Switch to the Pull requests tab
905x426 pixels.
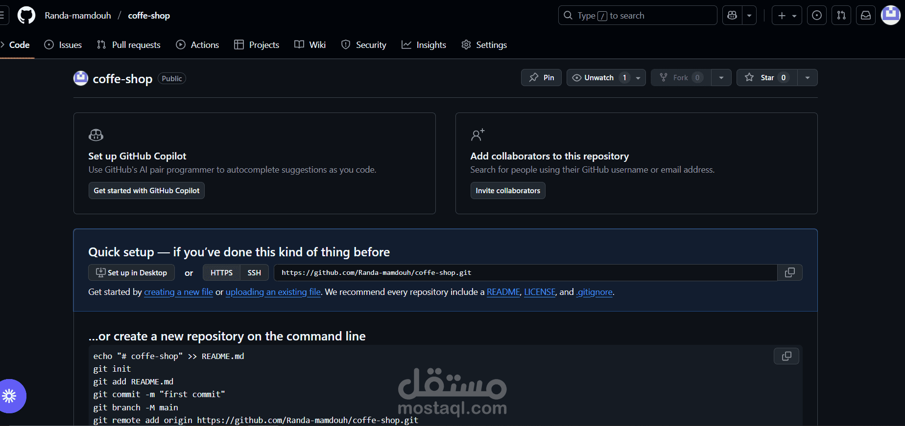129,45
